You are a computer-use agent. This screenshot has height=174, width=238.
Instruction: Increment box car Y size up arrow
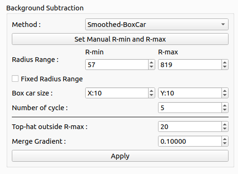click(225, 91)
